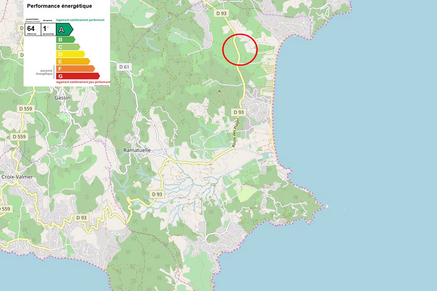Click the D 559 shield just below Gassin

(x=25, y=109)
